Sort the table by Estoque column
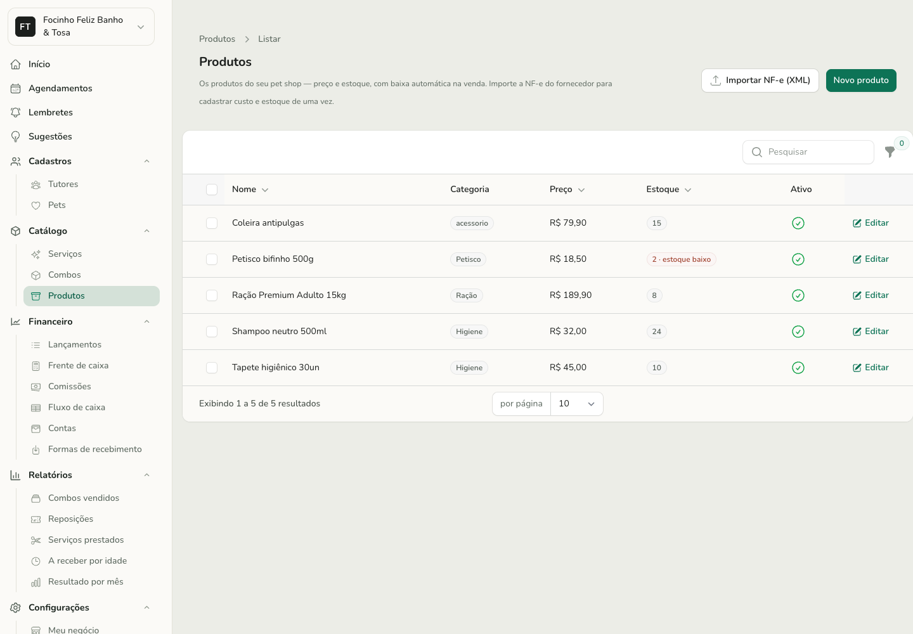913x634 pixels. click(669, 190)
